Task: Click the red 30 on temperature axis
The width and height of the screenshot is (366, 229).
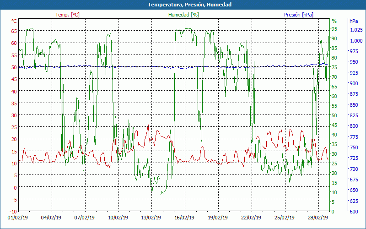Action: (14, 115)
